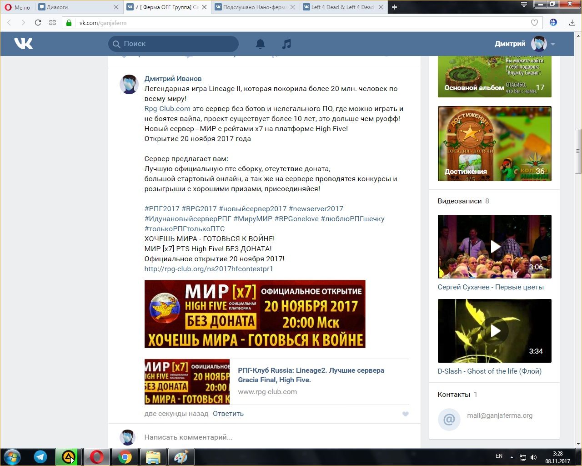This screenshot has height=466, width=582.
Task: Open the МИР x7 banner image
Action: 255,314
